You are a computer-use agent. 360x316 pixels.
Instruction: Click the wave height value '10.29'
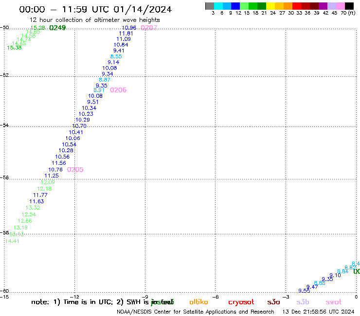[x=83, y=120]
